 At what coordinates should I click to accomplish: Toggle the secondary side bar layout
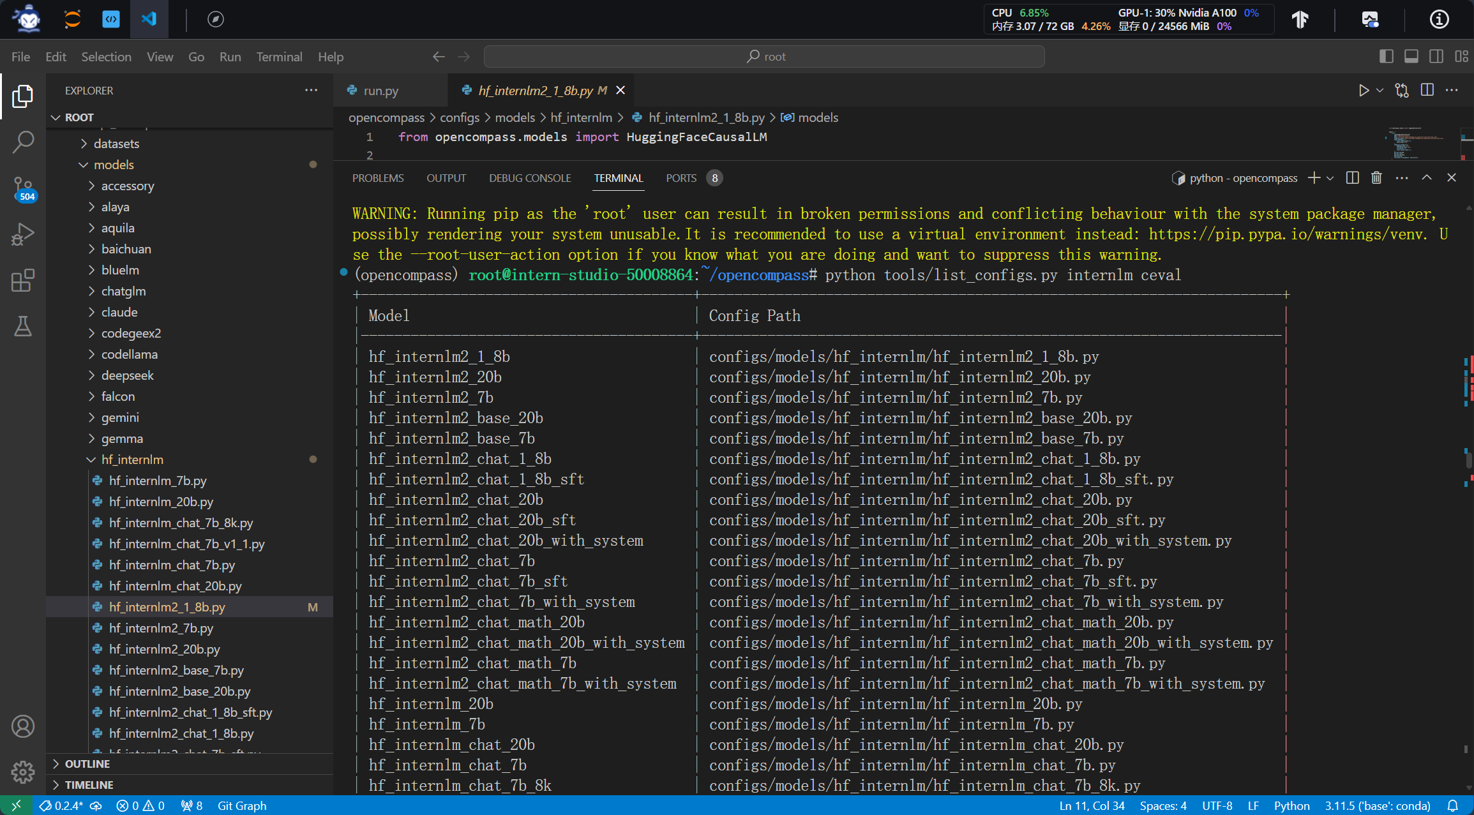pos(1436,57)
